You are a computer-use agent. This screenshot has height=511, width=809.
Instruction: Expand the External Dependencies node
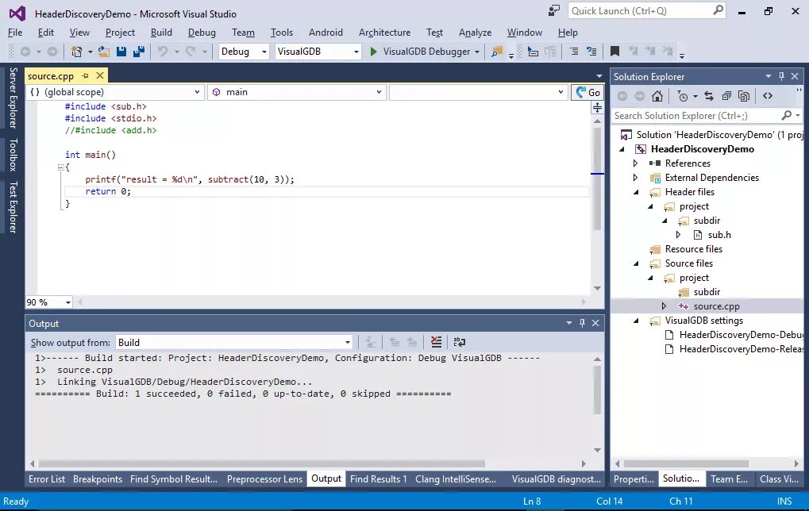click(x=636, y=178)
